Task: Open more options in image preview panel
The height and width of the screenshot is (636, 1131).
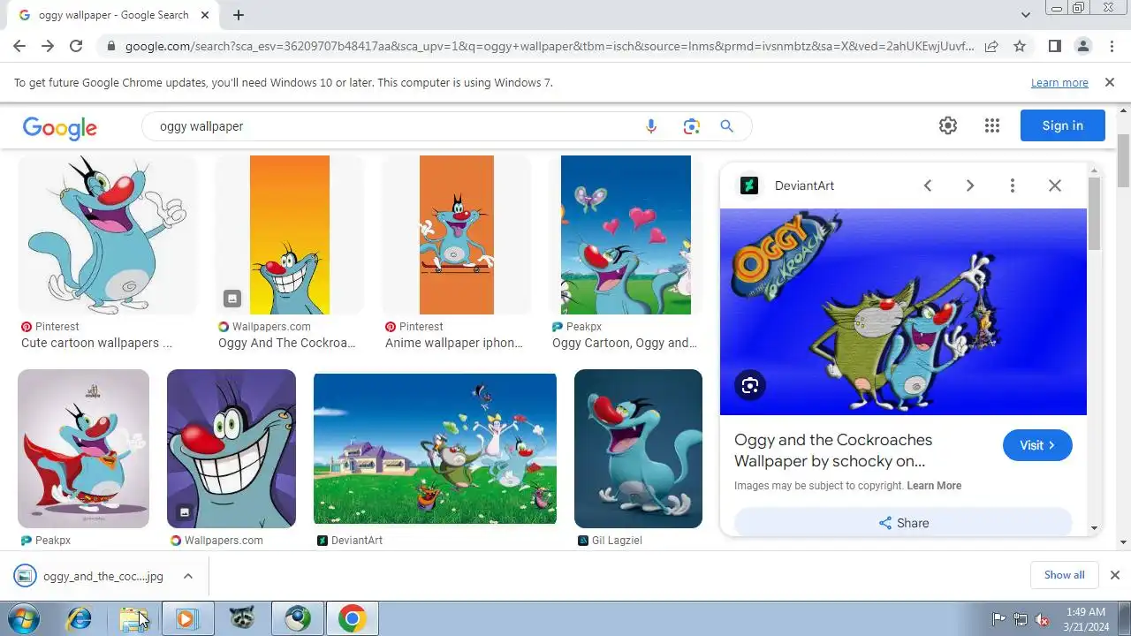Action: [x=1013, y=185]
